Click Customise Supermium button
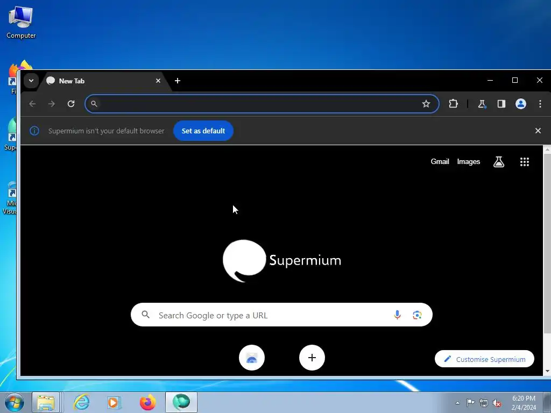The image size is (551, 413). point(485,359)
